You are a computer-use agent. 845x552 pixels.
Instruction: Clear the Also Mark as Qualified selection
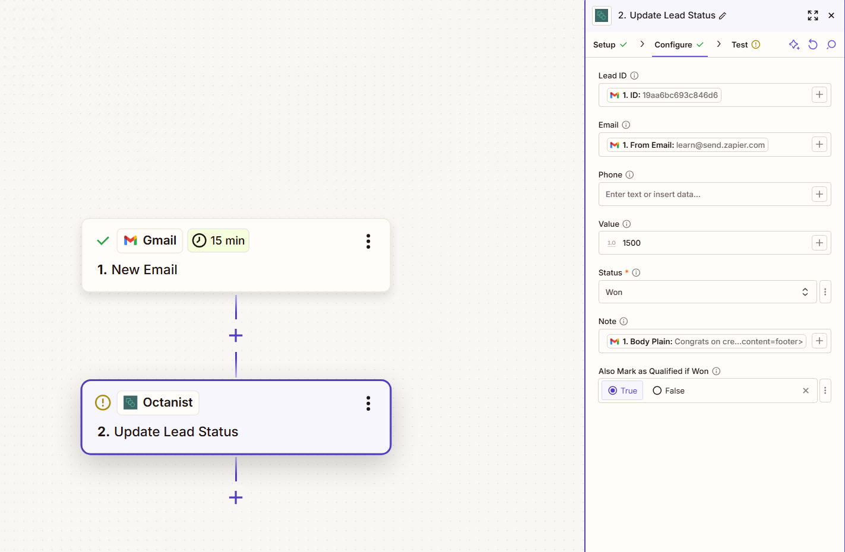[805, 390]
